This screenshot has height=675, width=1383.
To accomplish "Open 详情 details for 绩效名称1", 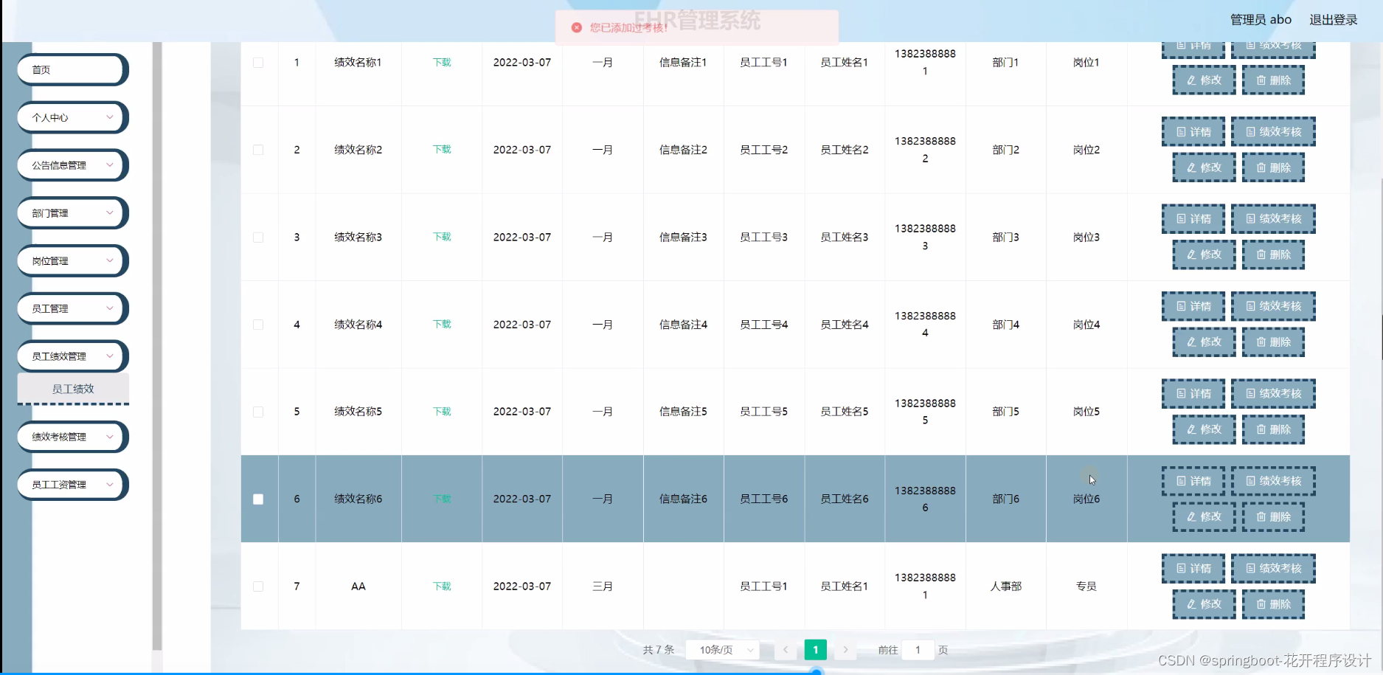I will pos(1193,47).
